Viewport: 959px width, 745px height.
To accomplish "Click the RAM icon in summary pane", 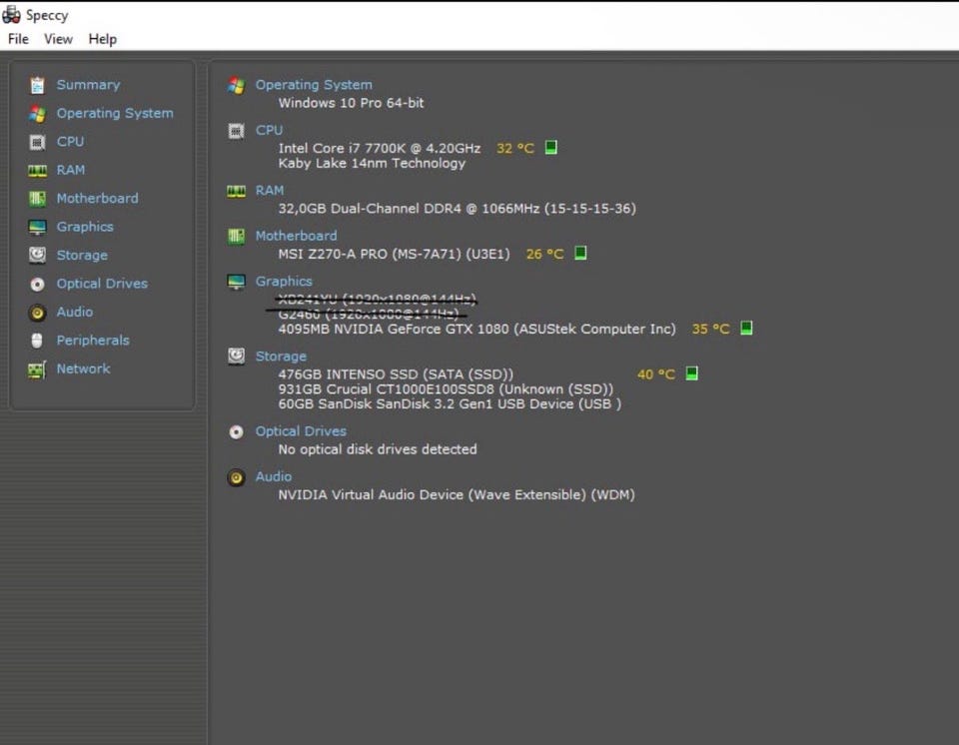I will 236,192.
